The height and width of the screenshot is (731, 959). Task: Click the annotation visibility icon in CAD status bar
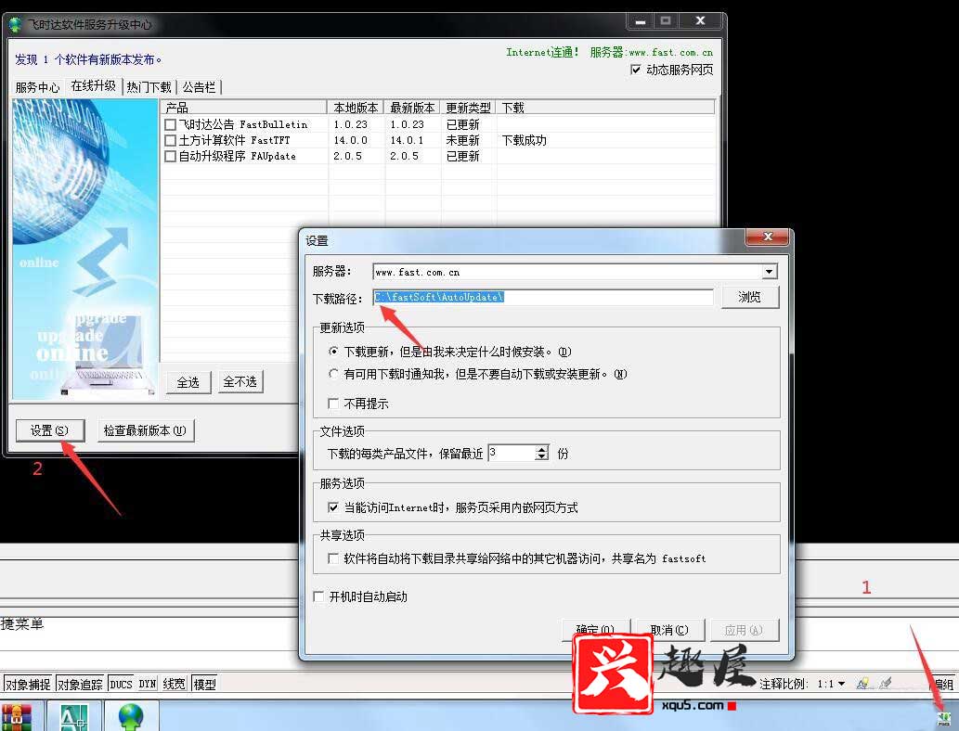click(x=862, y=684)
